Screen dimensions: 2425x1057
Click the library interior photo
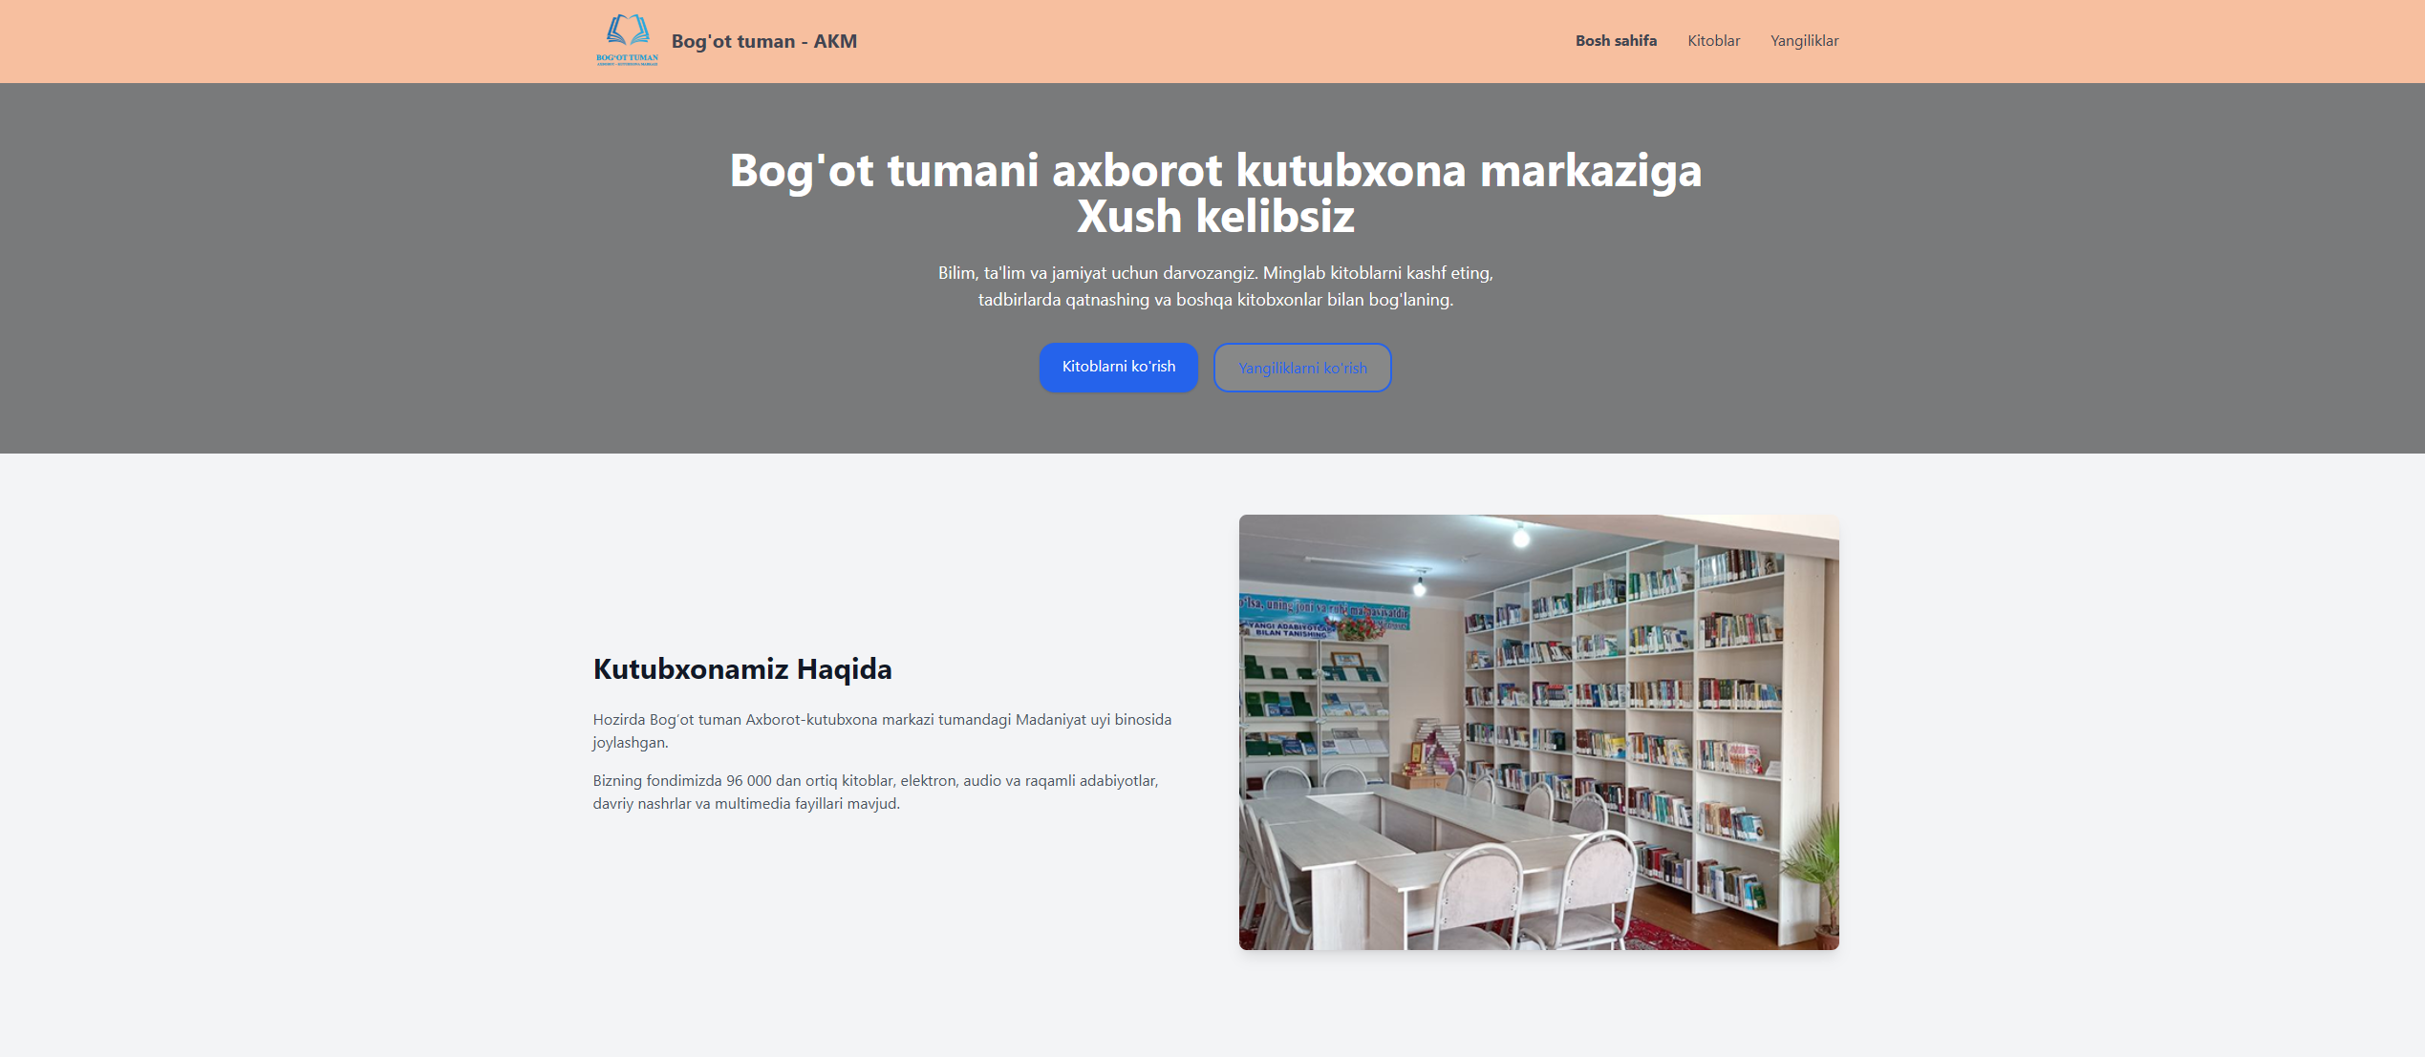tap(1538, 731)
